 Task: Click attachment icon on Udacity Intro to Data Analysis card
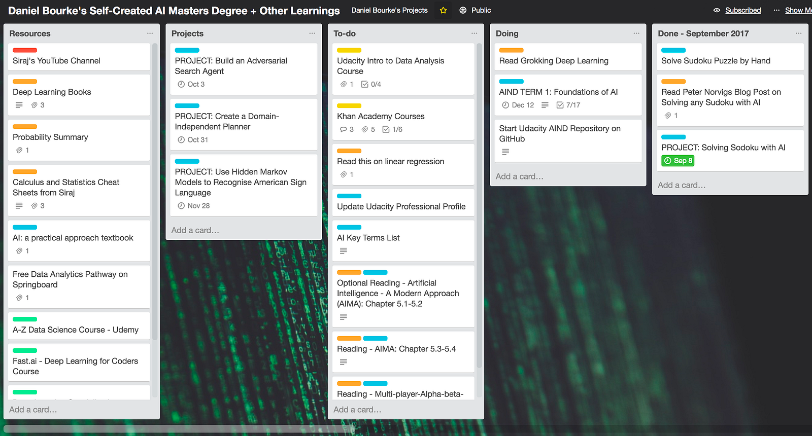pyautogui.click(x=344, y=84)
